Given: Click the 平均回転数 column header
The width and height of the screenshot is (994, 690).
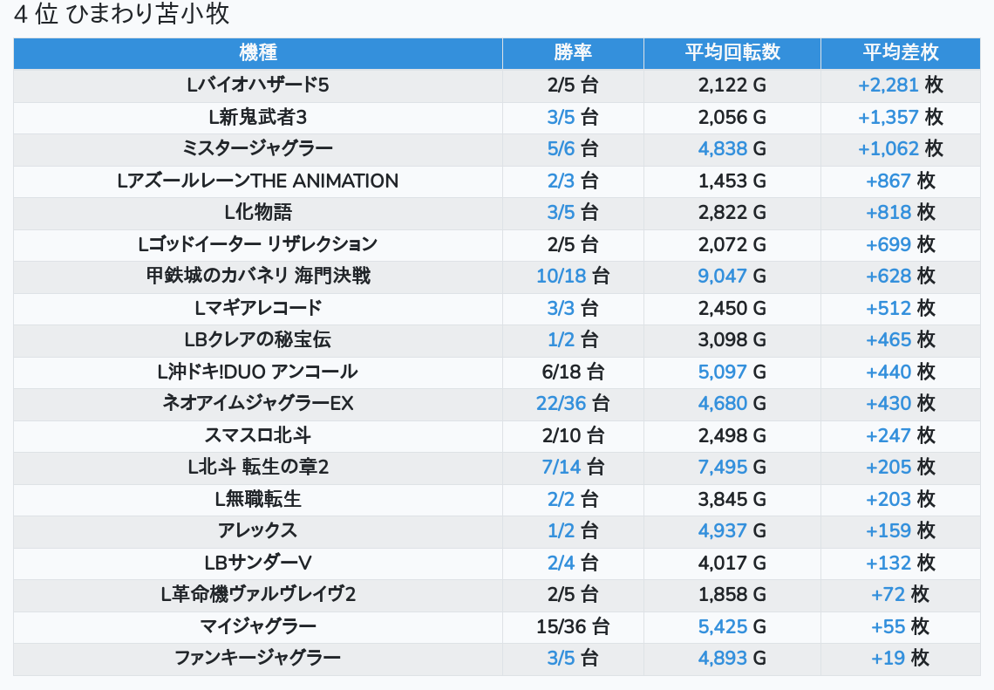Looking at the screenshot, I should 732,53.
